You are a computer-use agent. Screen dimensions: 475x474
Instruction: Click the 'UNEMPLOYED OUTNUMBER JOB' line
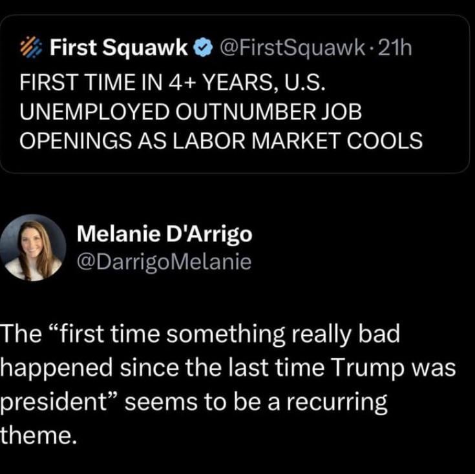pos(191,111)
